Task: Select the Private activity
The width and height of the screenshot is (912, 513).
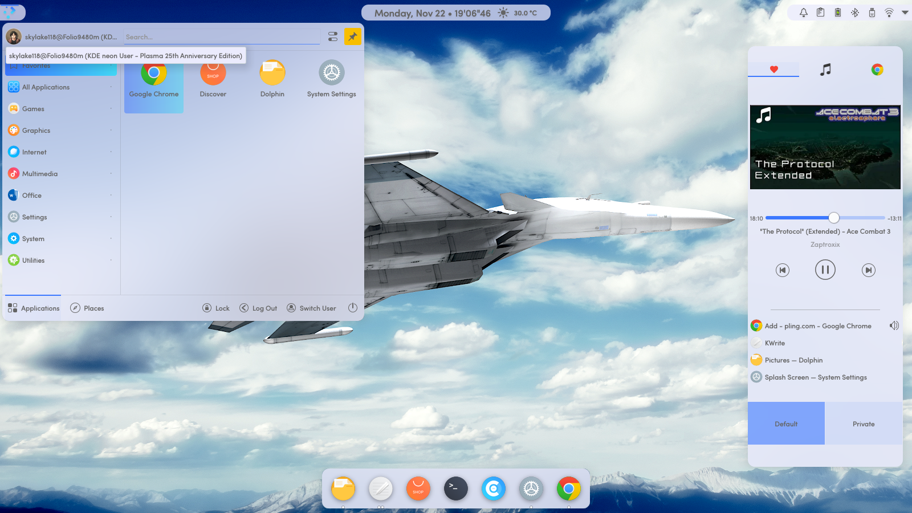Action: point(864,424)
